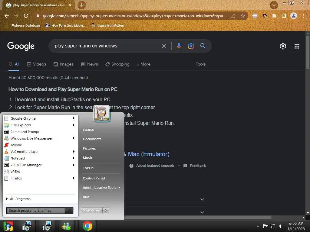Image resolution: width=310 pixels, height=232 pixels.
Task: Open Google quick settings gear
Action: coord(283,46)
